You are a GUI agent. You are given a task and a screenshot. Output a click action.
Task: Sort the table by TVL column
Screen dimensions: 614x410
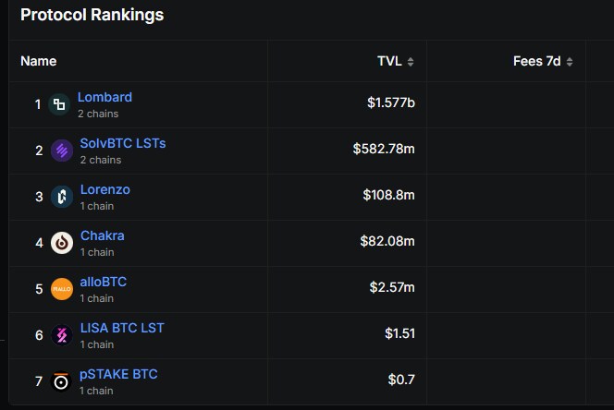click(396, 62)
